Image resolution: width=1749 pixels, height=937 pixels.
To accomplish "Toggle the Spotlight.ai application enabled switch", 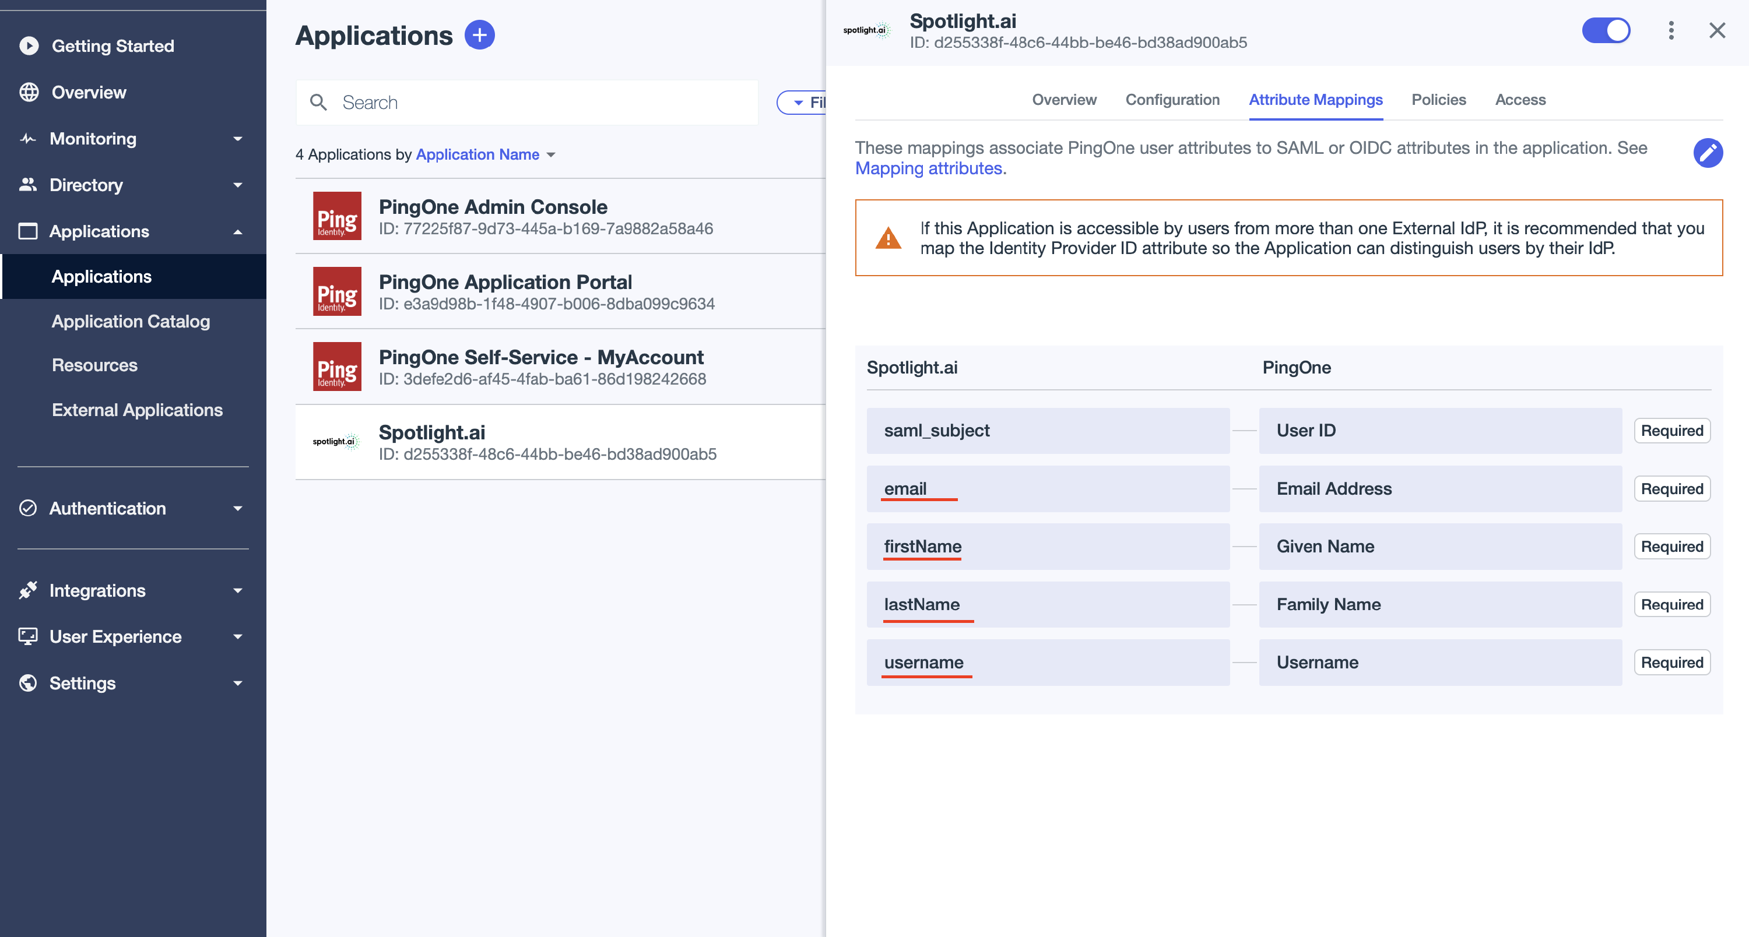I will click(1606, 30).
